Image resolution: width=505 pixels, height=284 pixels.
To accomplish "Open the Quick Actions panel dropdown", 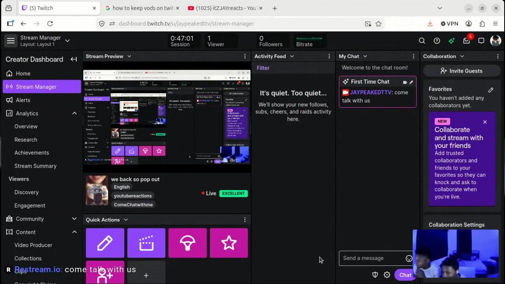I will click(x=126, y=220).
